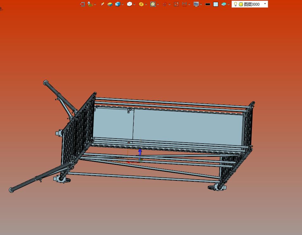Click the magnifier zoom icon
Screen dimensions: 302x235
153,4
